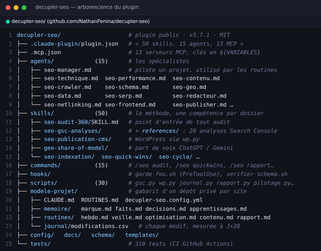Screen dimensions: 321x251
Task: Select SKILL.md file name
Action: [x=105, y=122]
